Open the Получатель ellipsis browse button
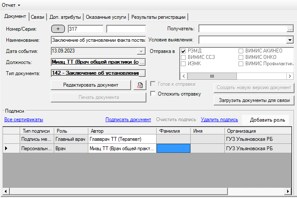 pos(289,29)
